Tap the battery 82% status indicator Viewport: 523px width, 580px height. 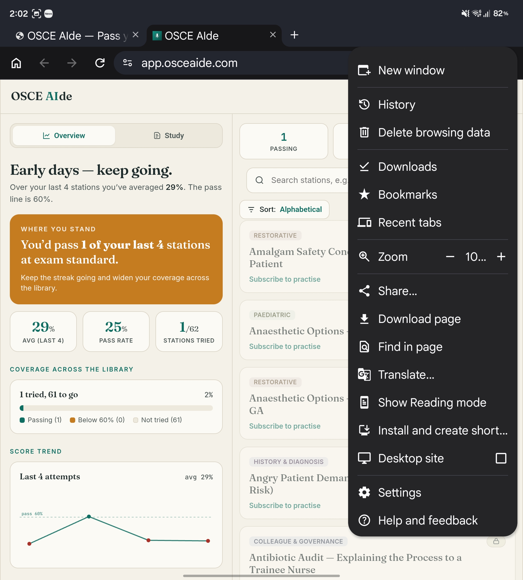pos(501,14)
